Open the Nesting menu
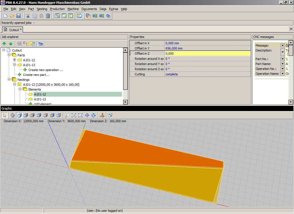This screenshot has width=294, height=214. (x=42, y=9)
